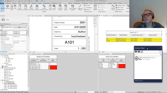Open Shared Parameters
Viewport: 167px width, 93px height.
point(31,7)
